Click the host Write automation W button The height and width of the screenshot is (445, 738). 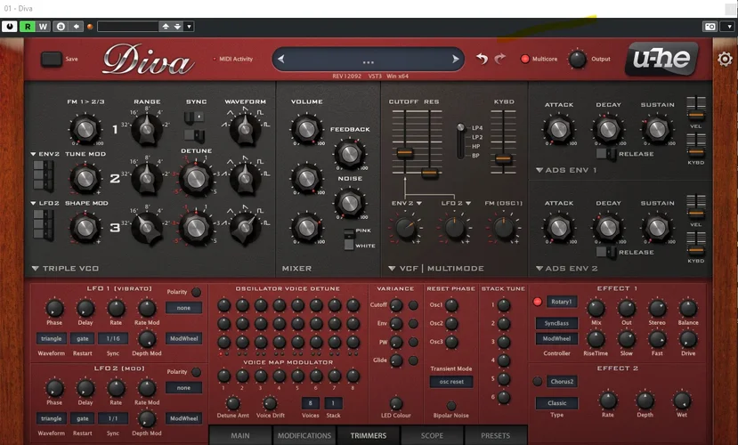(x=43, y=27)
